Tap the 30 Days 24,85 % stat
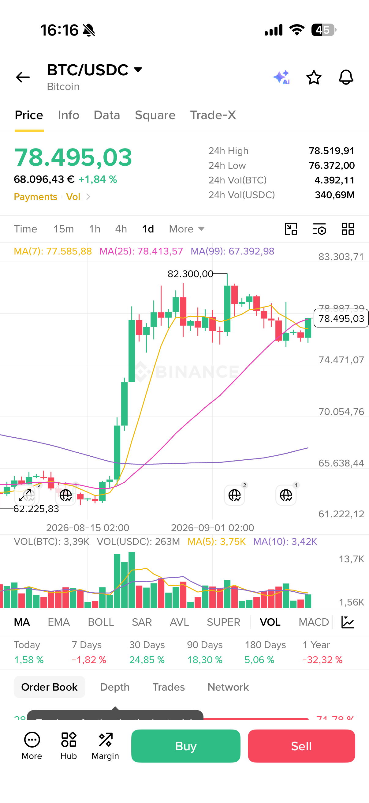The height and width of the screenshot is (803, 369). click(147, 652)
